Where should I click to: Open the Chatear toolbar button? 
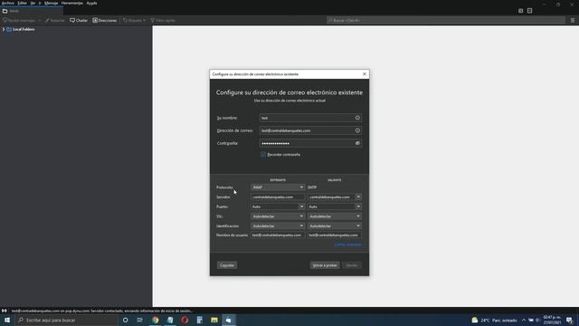coord(79,20)
